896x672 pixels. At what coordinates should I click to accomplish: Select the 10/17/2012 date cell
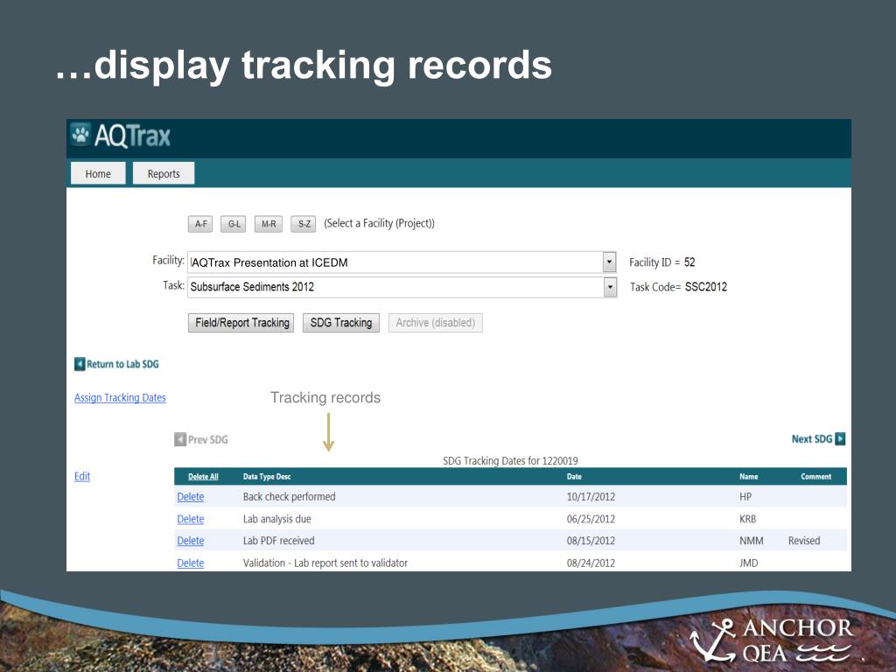pos(591,497)
